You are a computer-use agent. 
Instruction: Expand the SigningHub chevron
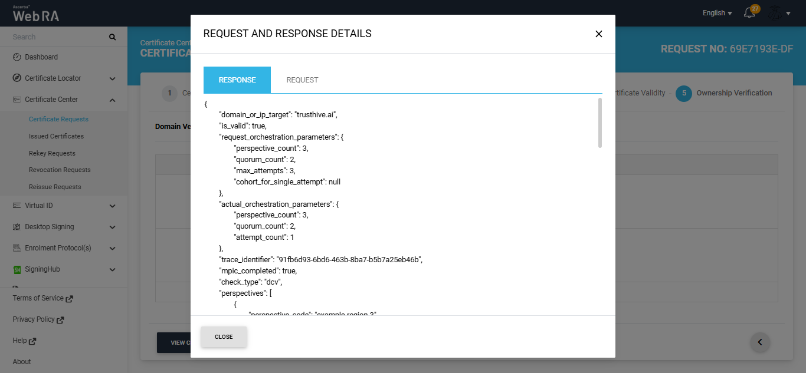point(112,269)
